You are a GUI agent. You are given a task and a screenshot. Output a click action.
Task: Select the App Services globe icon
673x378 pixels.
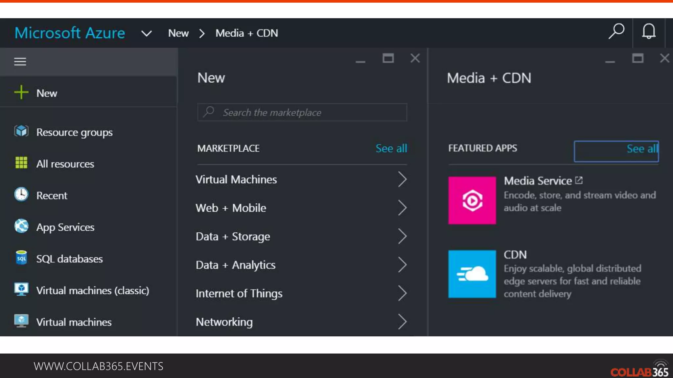point(21,226)
